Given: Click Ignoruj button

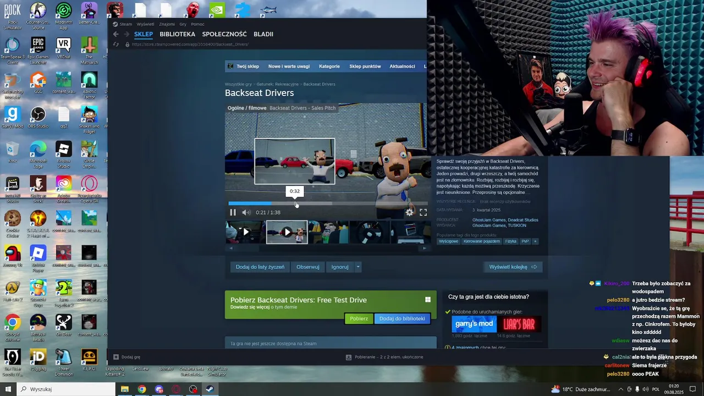Looking at the screenshot, I should click(340, 267).
